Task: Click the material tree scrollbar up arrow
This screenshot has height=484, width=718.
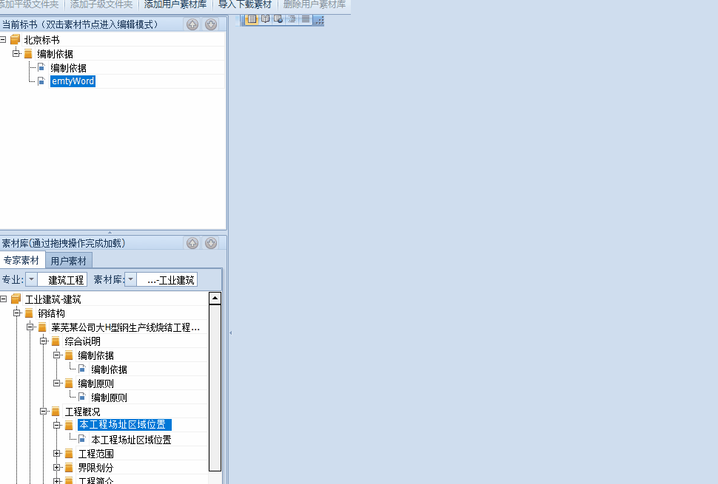Action: click(x=215, y=299)
